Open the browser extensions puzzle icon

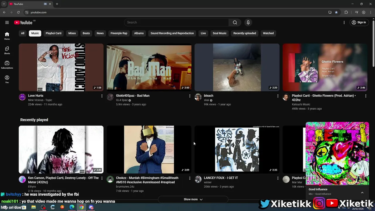[x=346, y=12]
